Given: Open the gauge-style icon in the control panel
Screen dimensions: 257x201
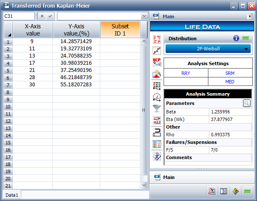Looking at the screenshot, I should tap(157, 97).
